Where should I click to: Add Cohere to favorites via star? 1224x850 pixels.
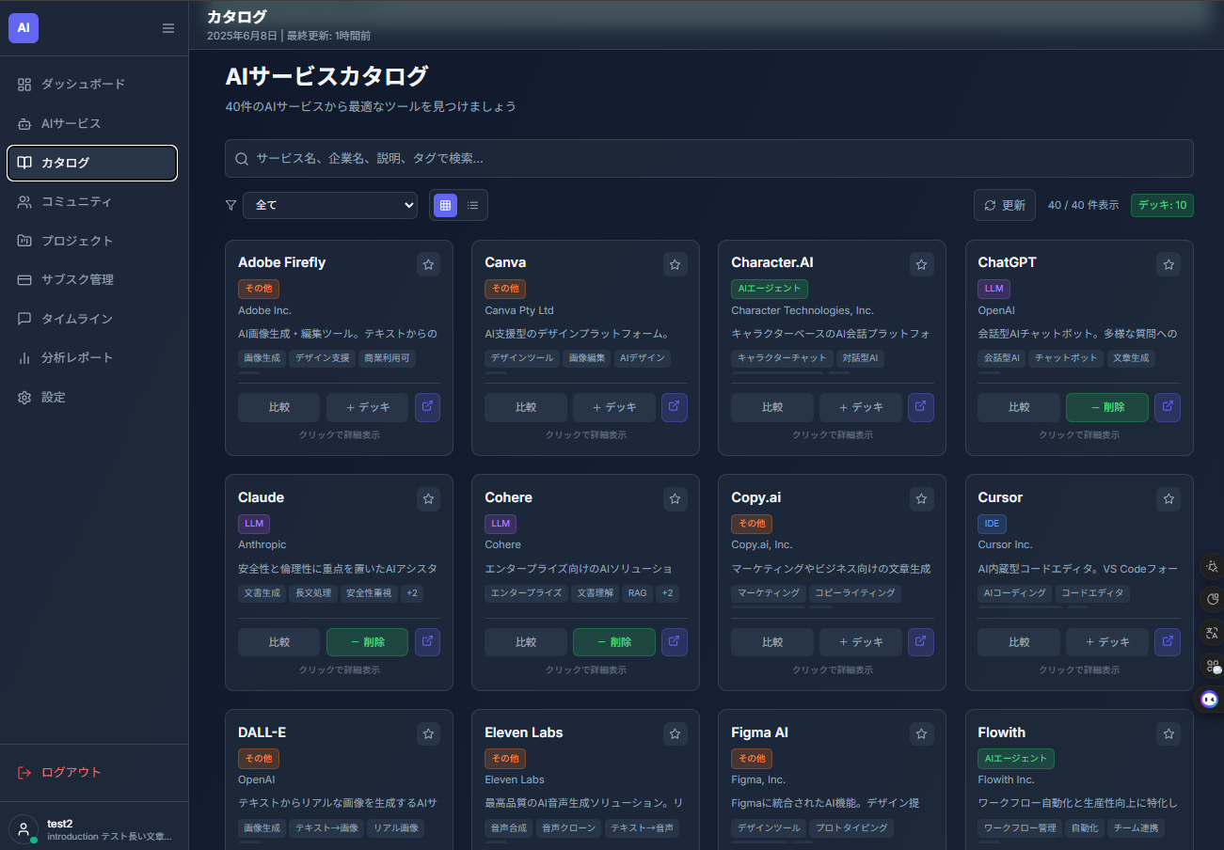point(675,499)
